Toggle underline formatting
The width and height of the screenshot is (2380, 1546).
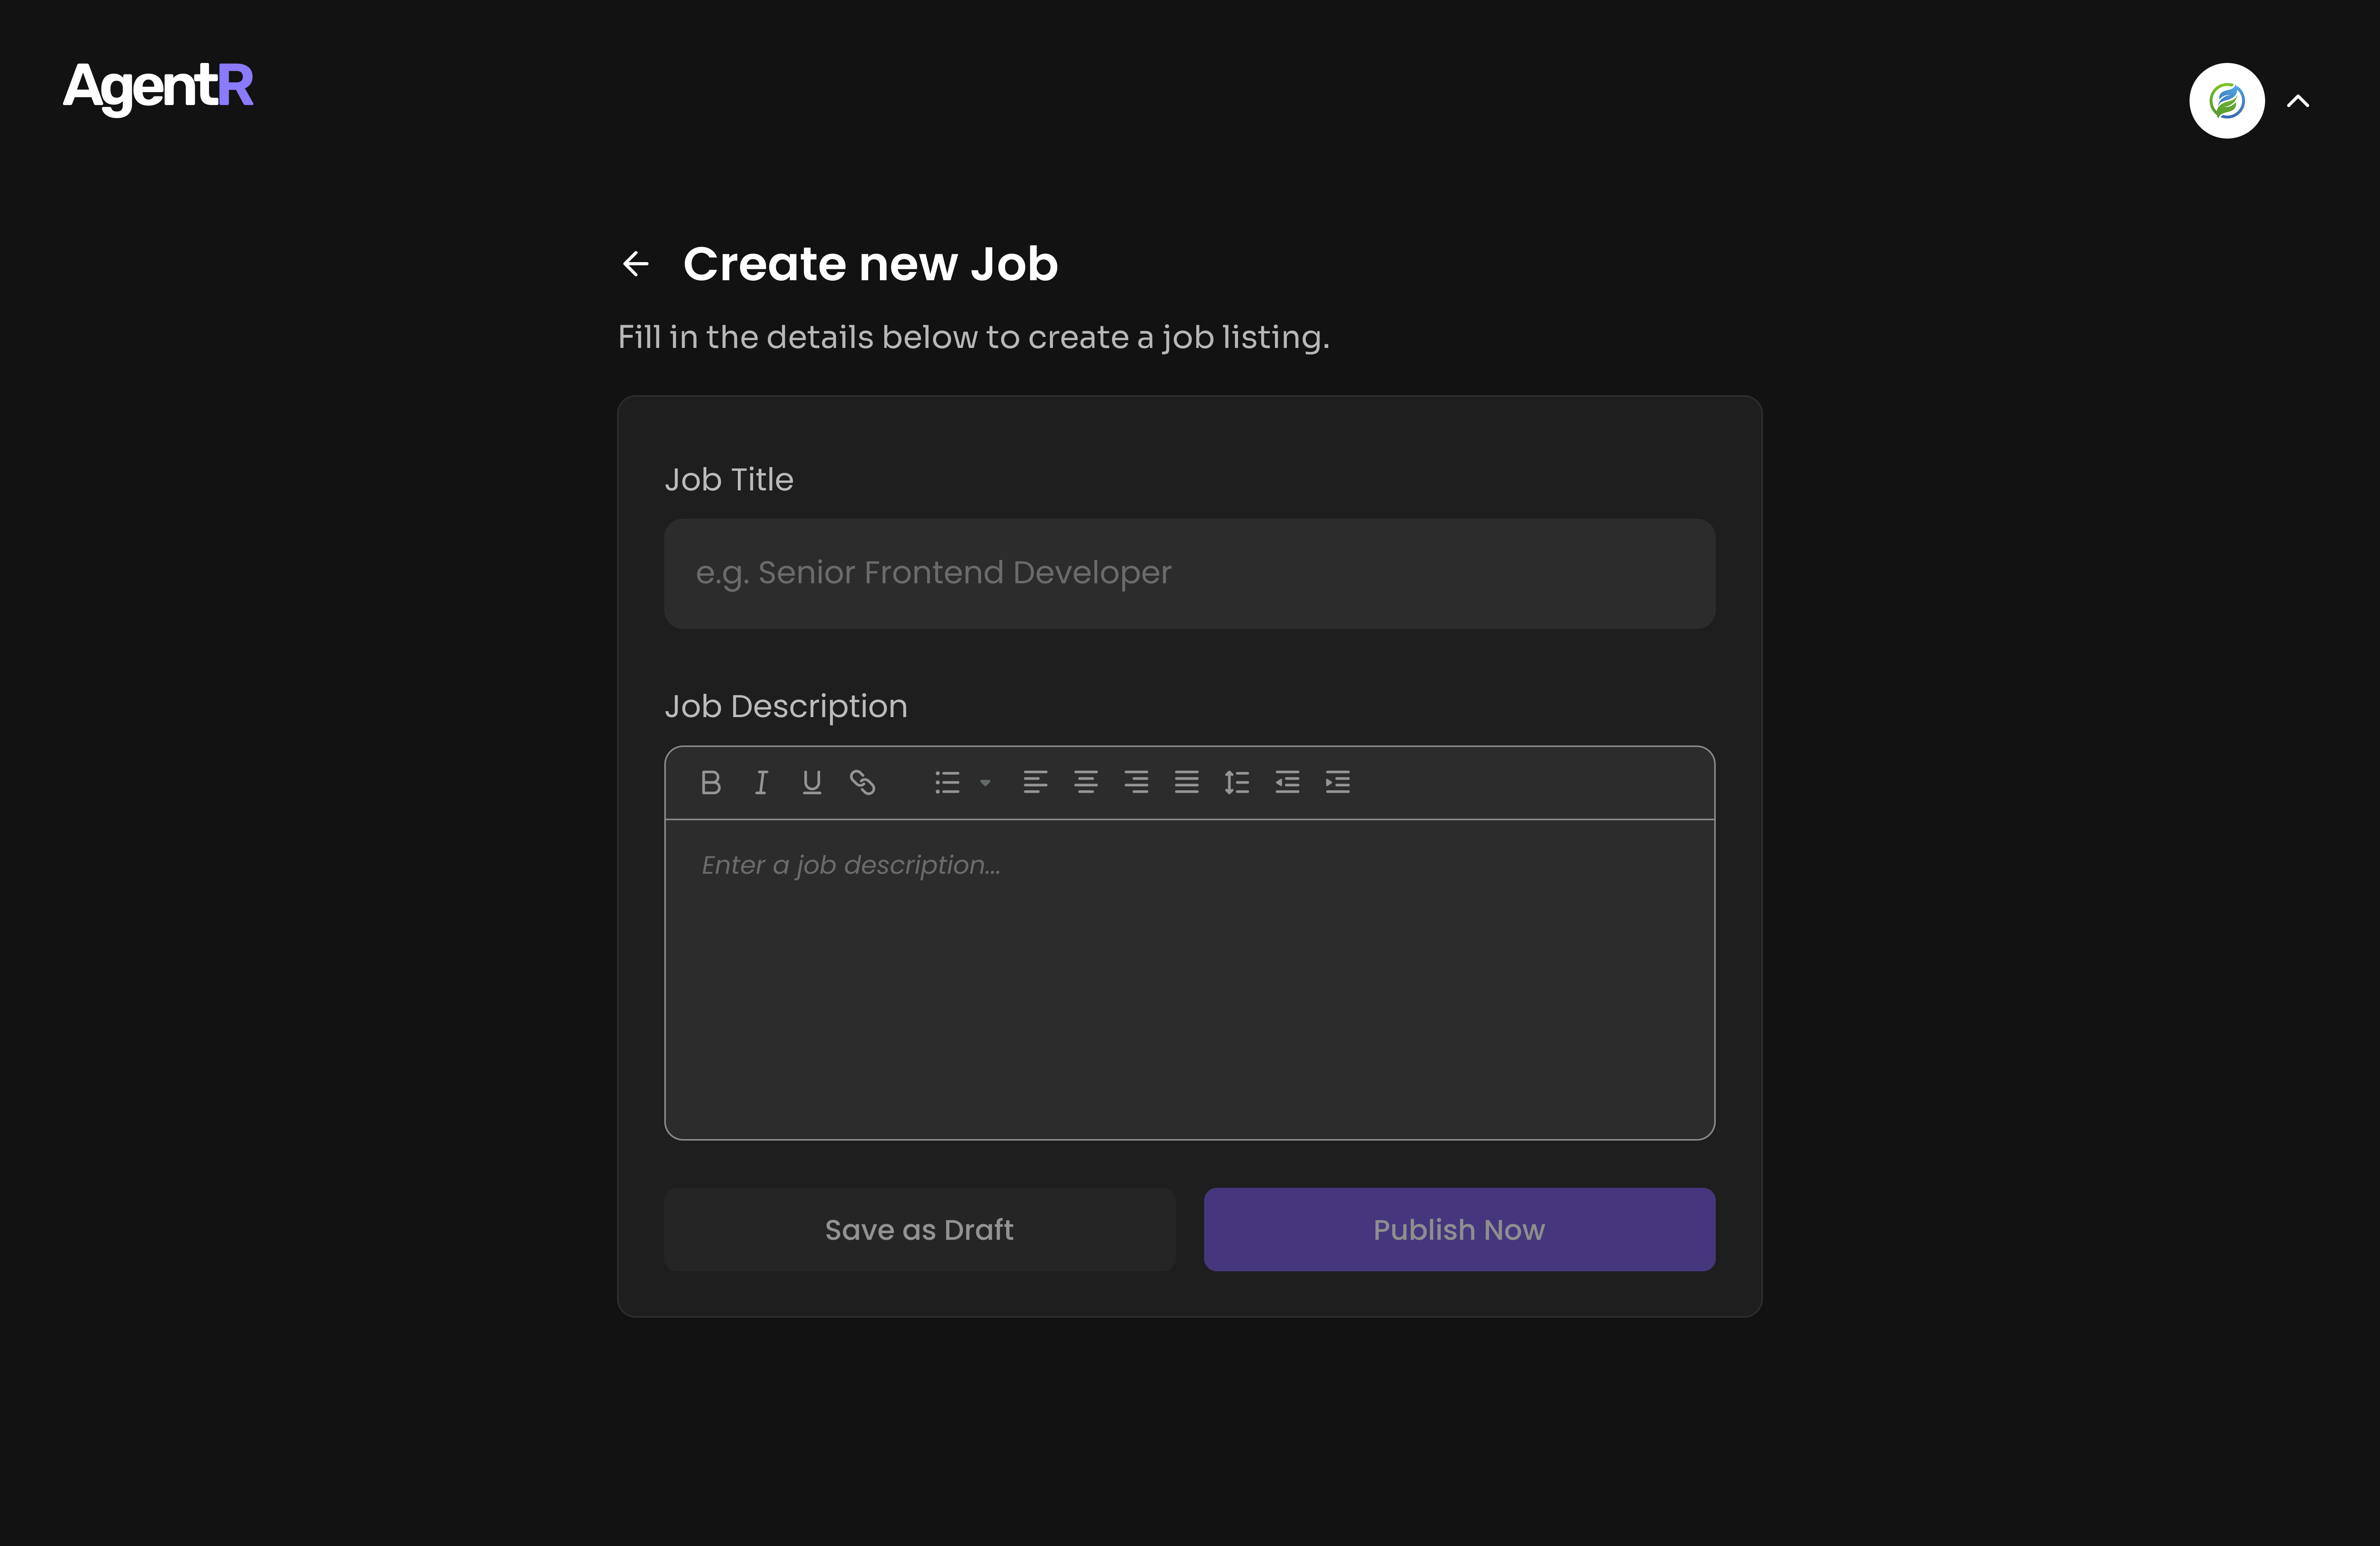coord(811,782)
